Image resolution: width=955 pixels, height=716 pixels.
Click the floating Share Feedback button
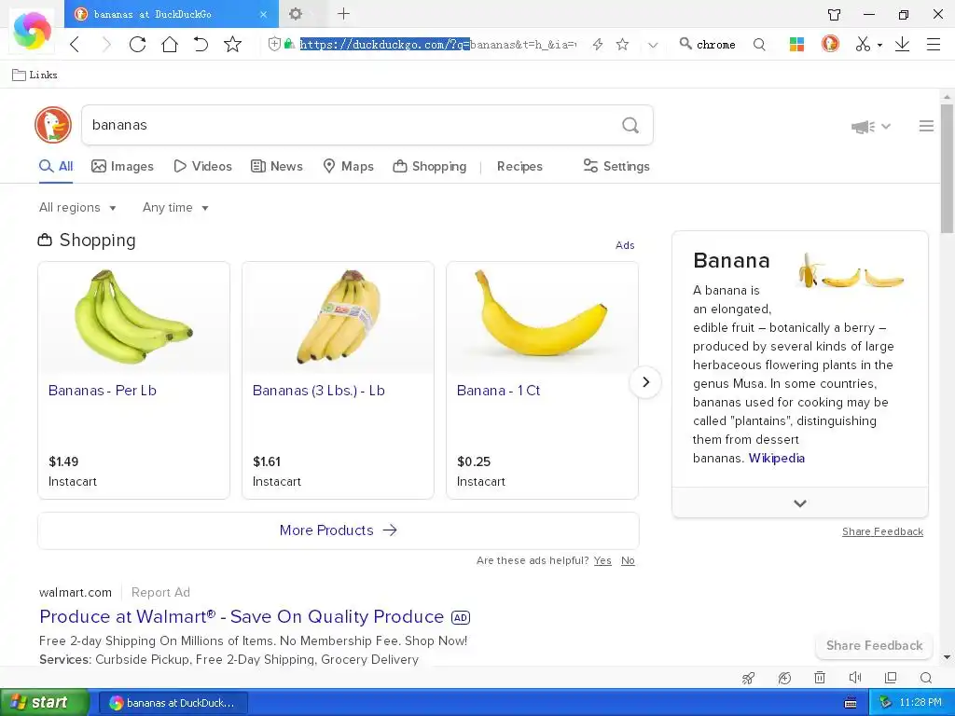[874, 645]
